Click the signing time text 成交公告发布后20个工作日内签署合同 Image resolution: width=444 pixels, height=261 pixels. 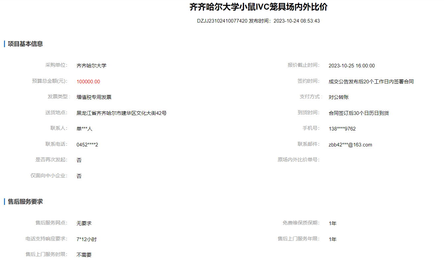pyautogui.click(x=371, y=82)
